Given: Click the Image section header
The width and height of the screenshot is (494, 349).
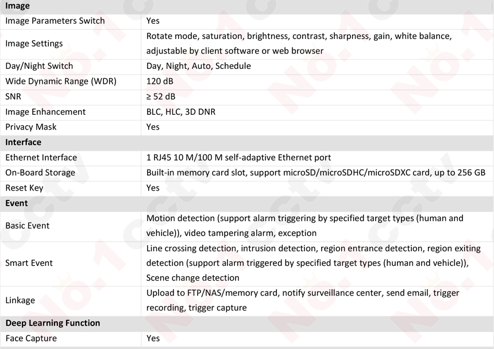Looking at the screenshot, I should coord(17,6).
